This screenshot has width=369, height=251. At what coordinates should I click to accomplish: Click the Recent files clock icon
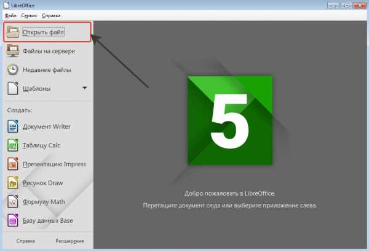(x=13, y=70)
